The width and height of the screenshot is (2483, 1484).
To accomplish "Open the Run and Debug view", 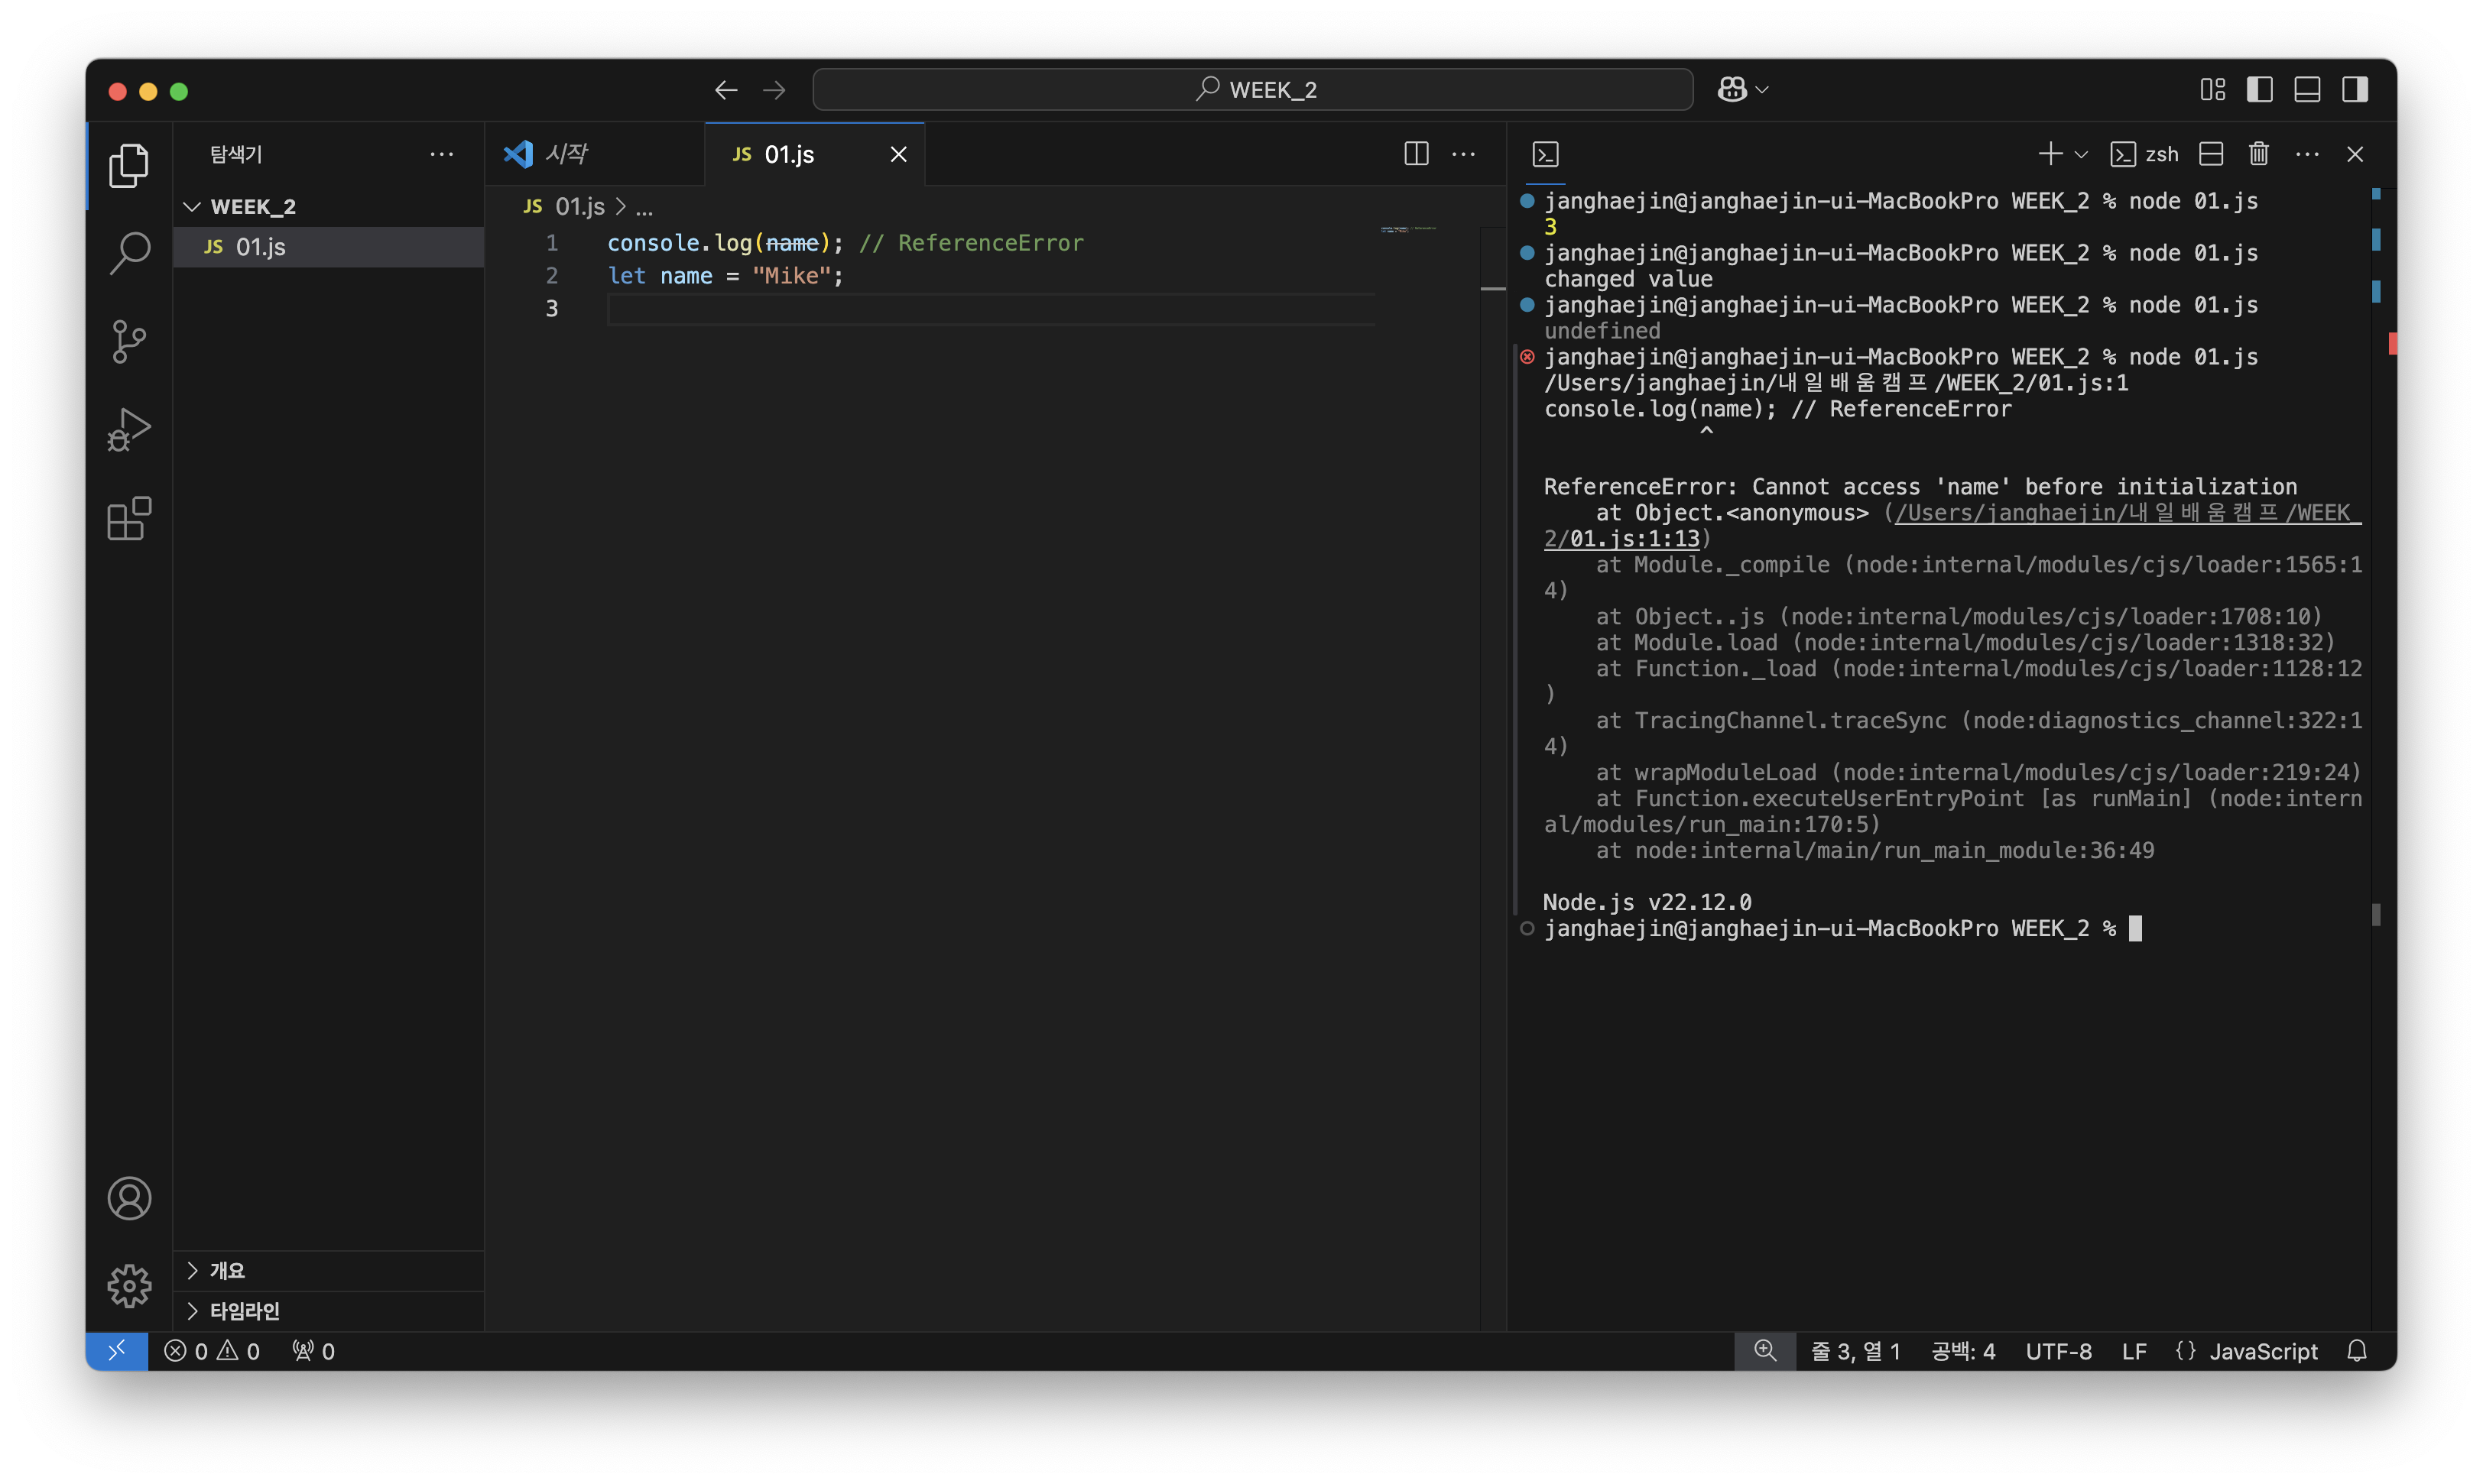I will pos(129,429).
